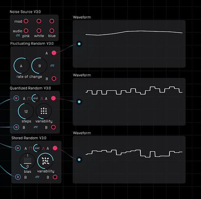Click the Stored Random bias knob
Viewport: 201px width, 199px height.
(x=28, y=161)
